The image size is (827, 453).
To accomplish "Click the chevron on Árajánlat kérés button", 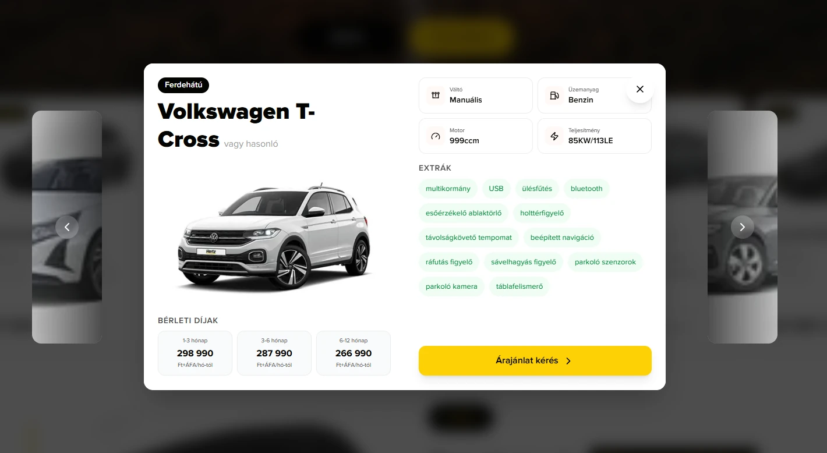I will coord(568,361).
